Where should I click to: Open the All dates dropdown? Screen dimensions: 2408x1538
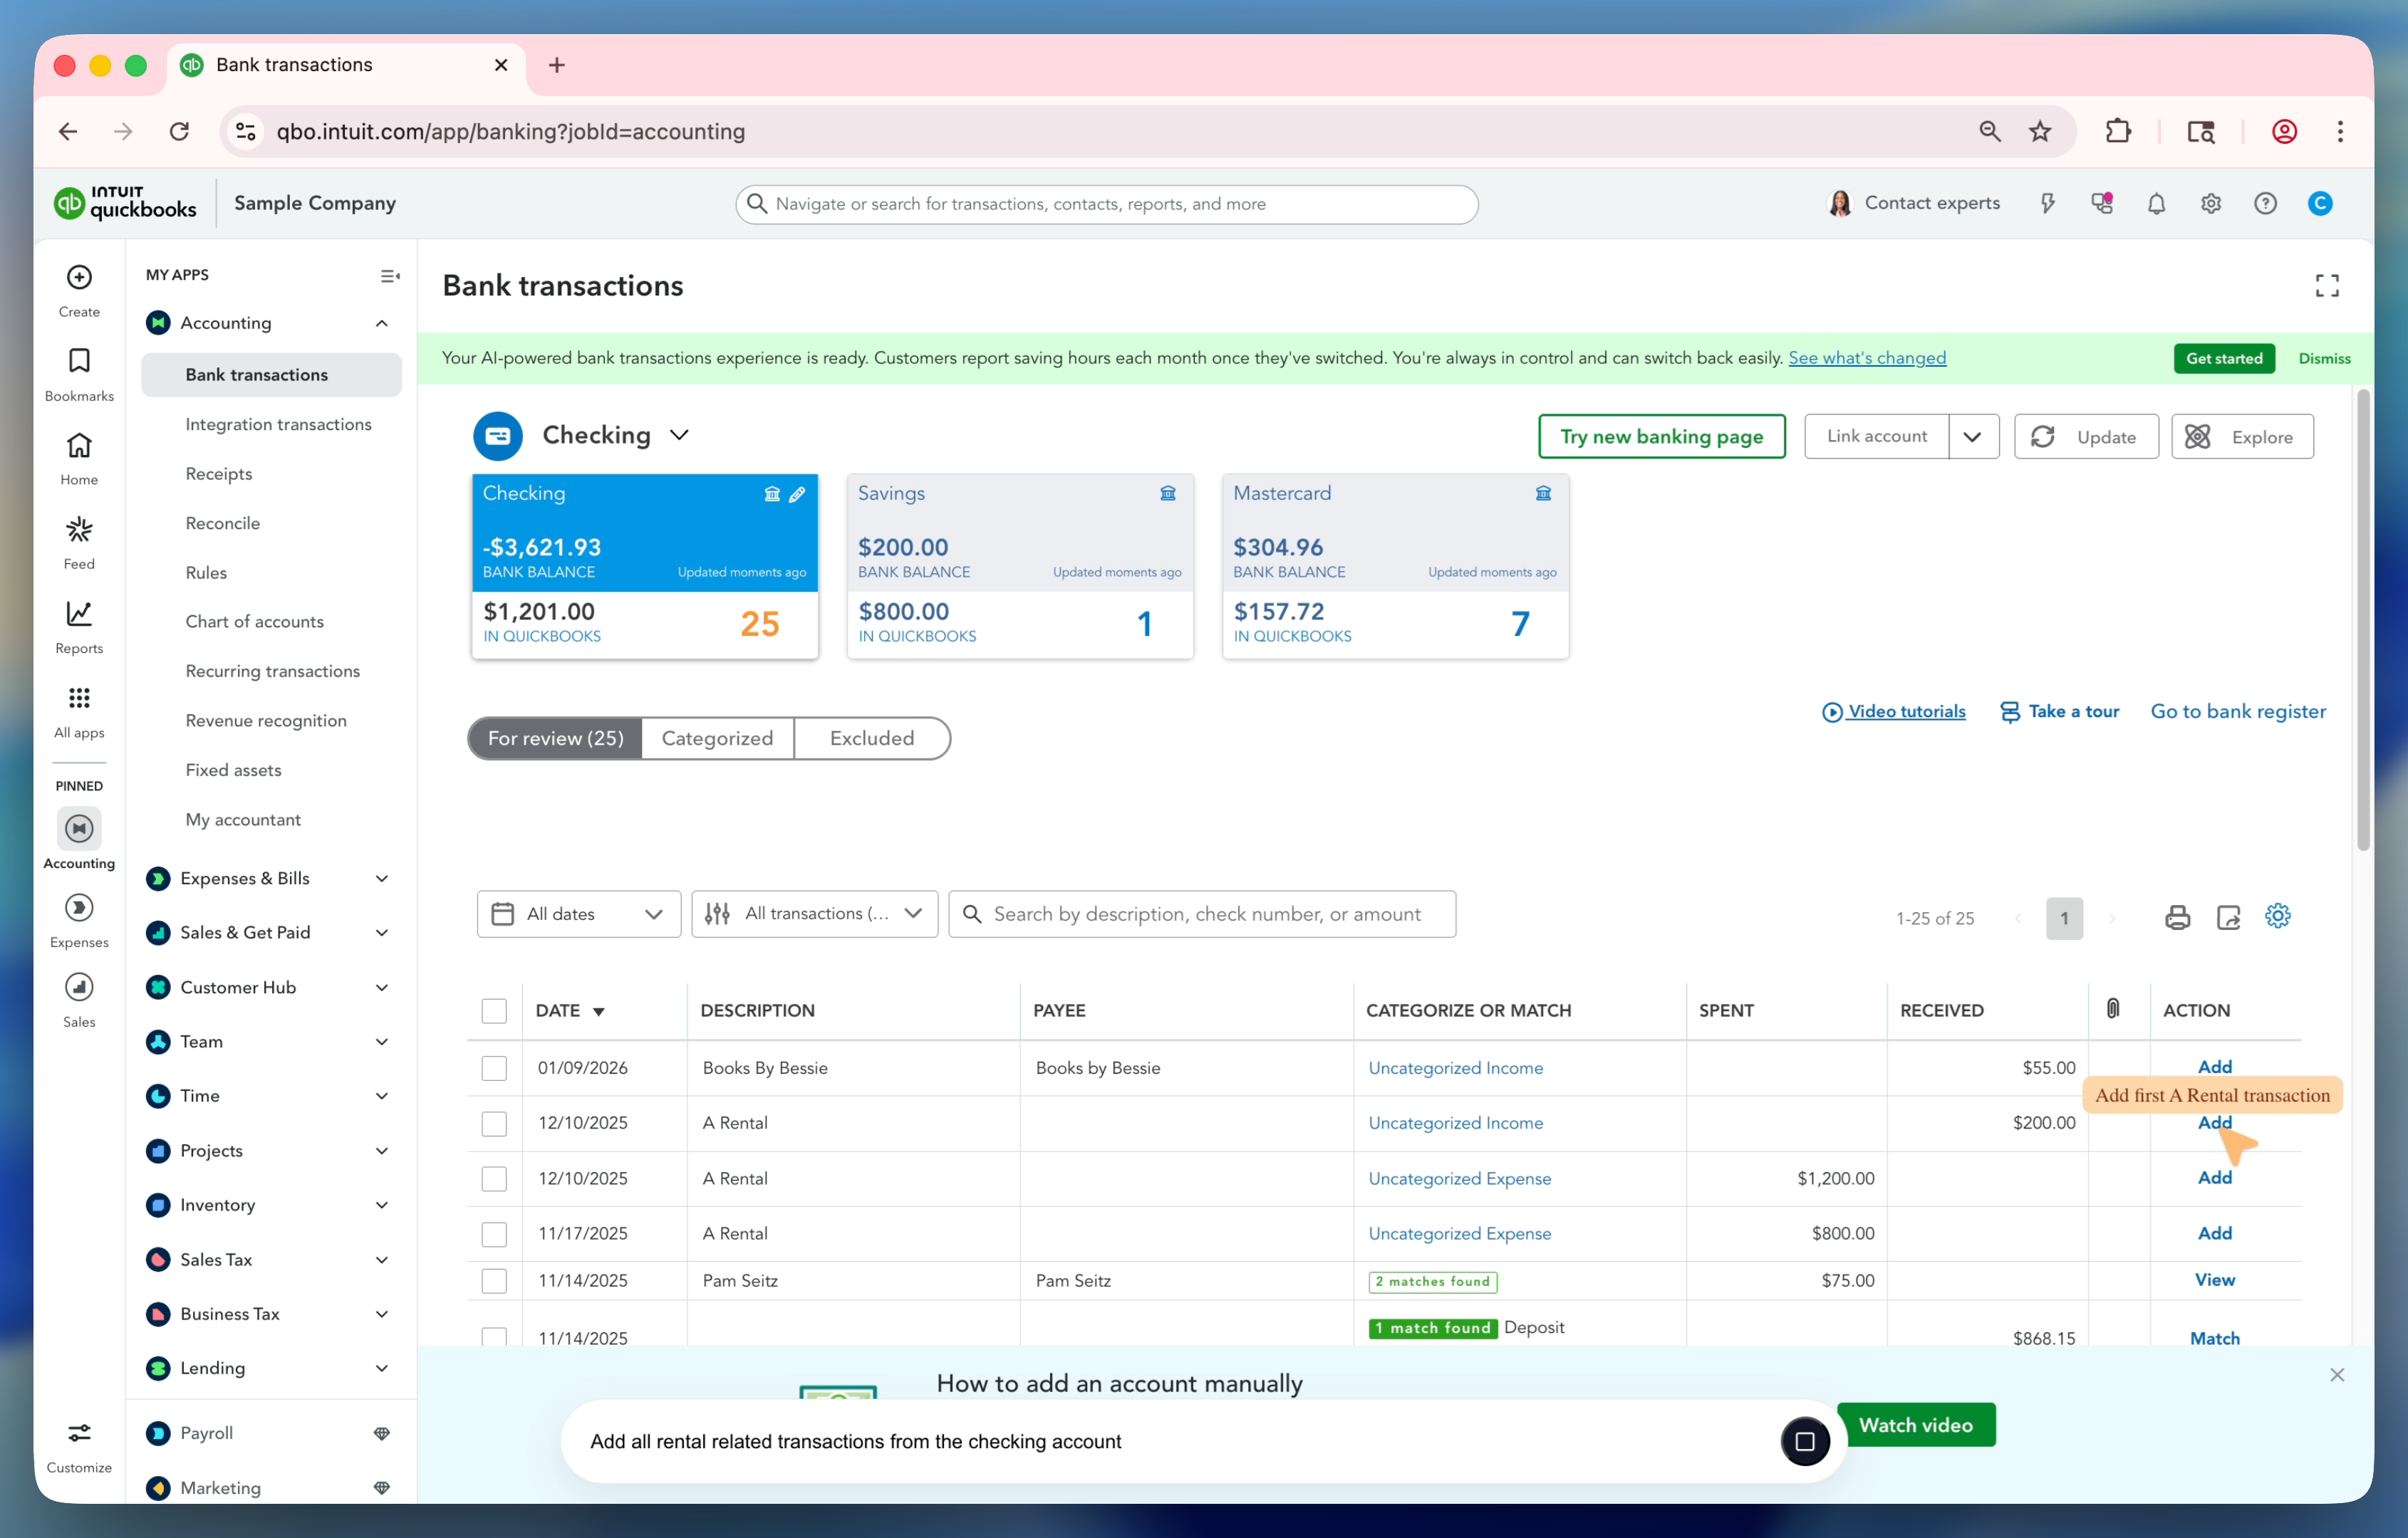pyautogui.click(x=579, y=914)
